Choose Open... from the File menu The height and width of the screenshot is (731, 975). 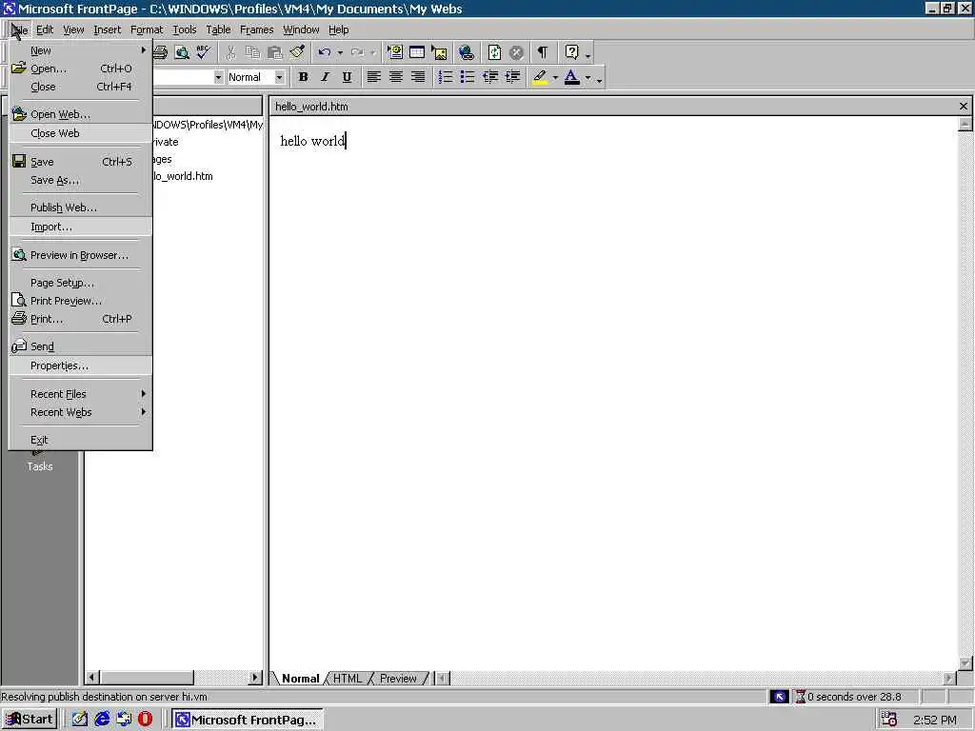81,69
